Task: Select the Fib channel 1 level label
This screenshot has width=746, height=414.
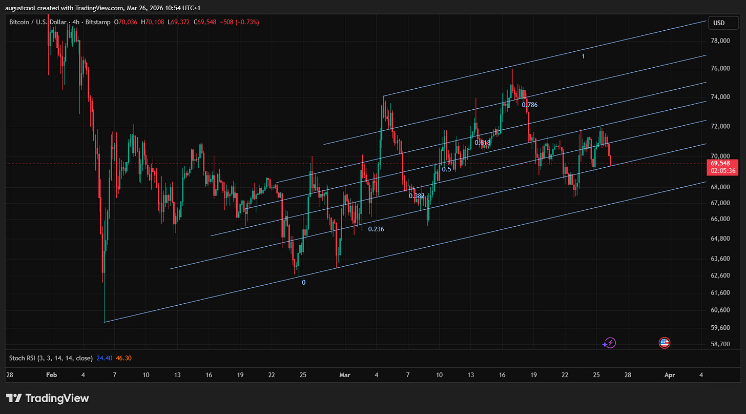Action: tap(583, 56)
